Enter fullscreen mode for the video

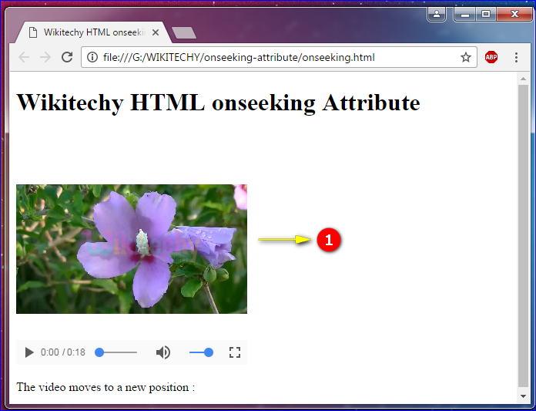tap(235, 352)
